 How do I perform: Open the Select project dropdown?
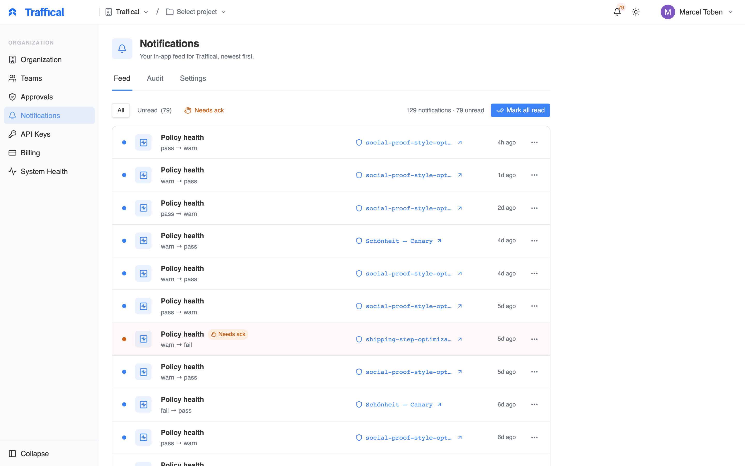coord(196,12)
